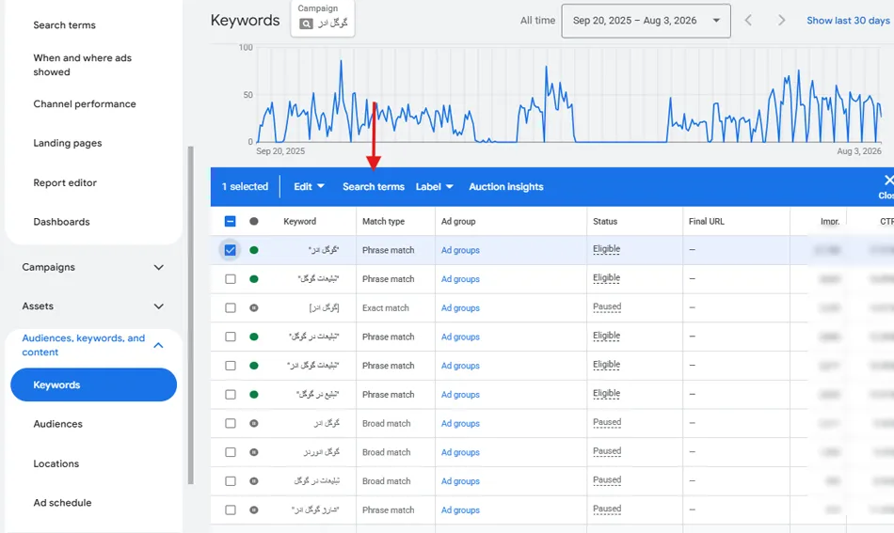The width and height of the screenshot is (894, 533).
Task: Click Auction insights in the blue toolbar
Action: click(x=505, y=186)
